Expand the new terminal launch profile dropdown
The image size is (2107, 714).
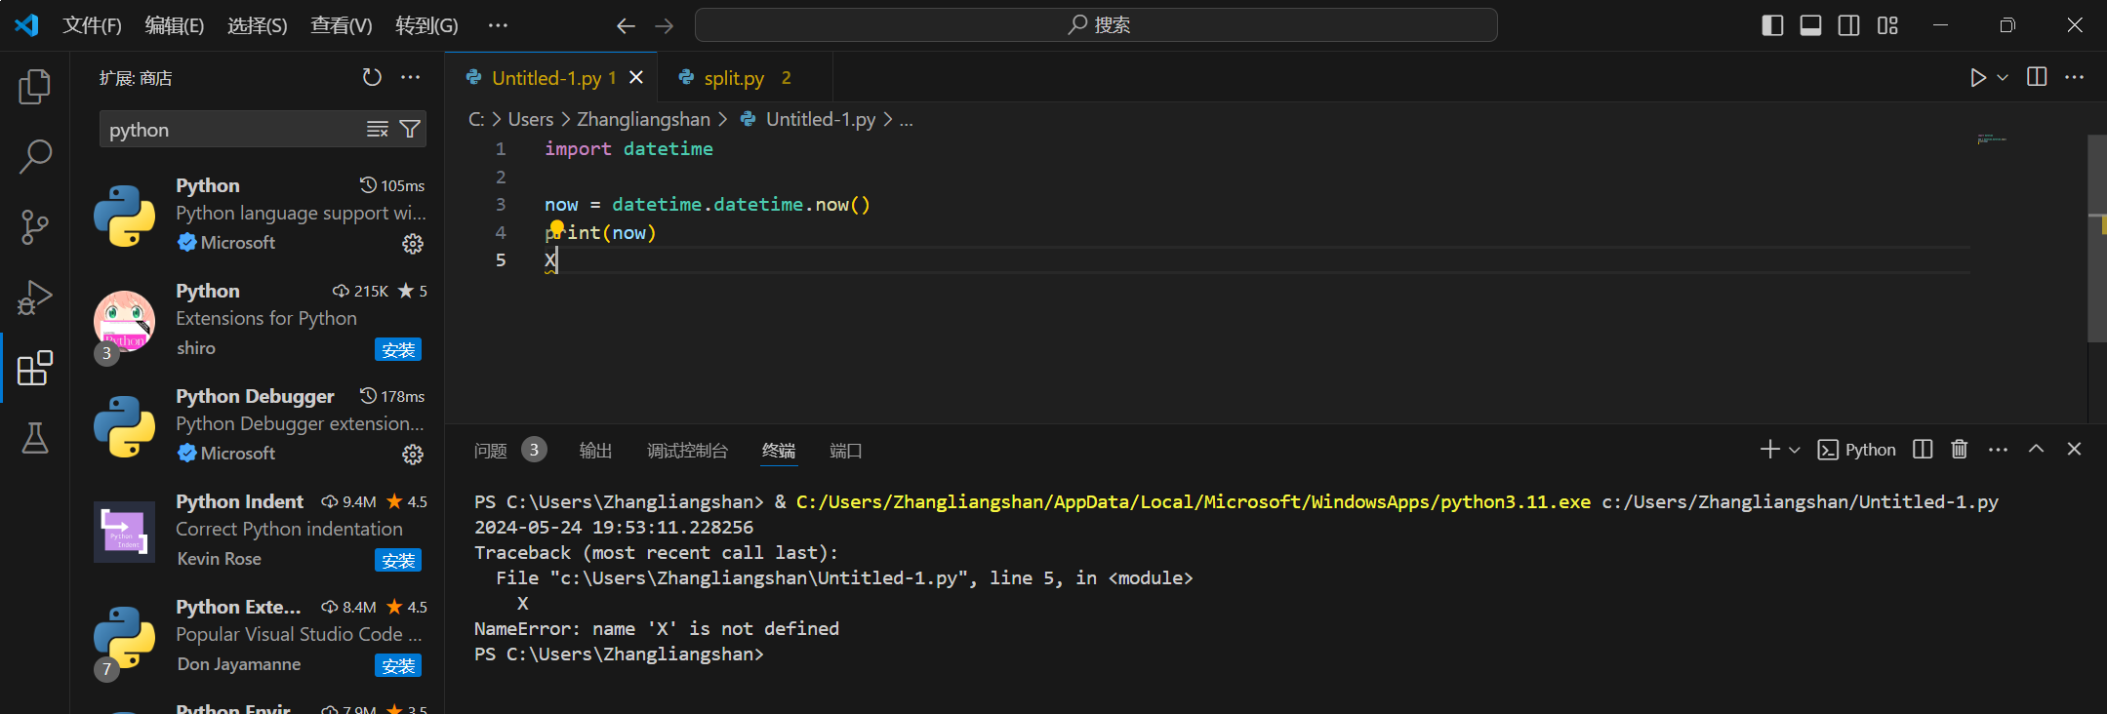1794,449
